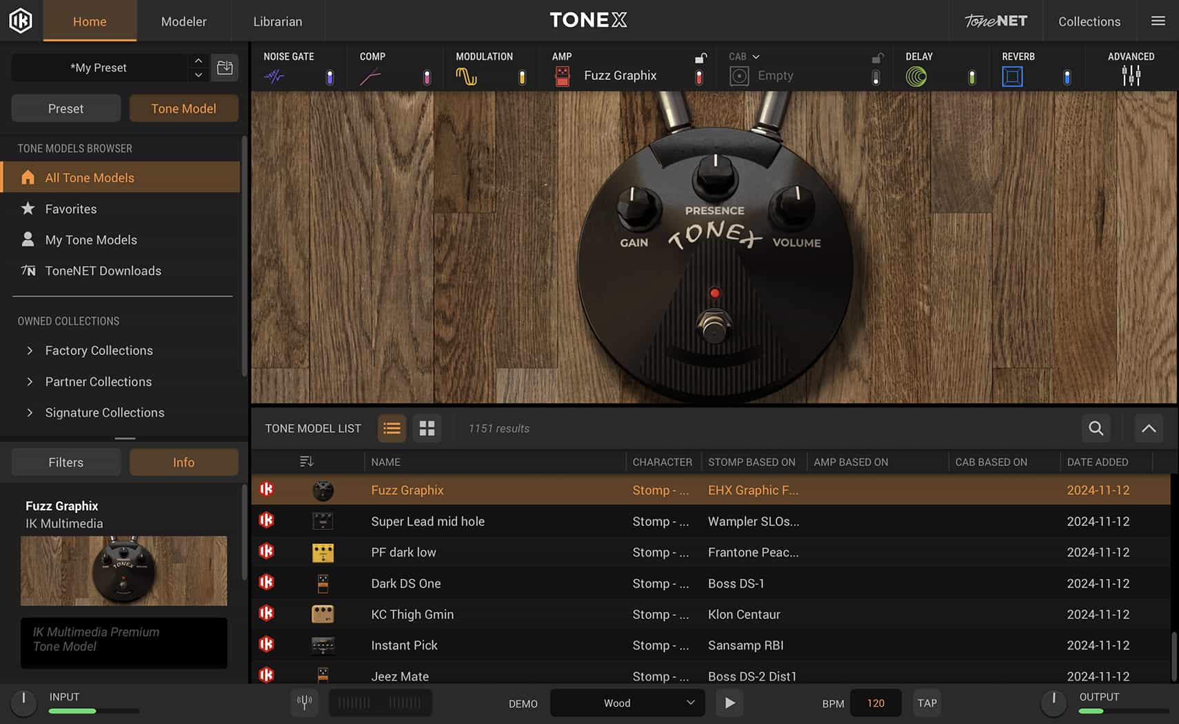Switch Tone Model list to grid view
Image resolution: width=1179 pixels, height=724 pixels.
(427, 428)
